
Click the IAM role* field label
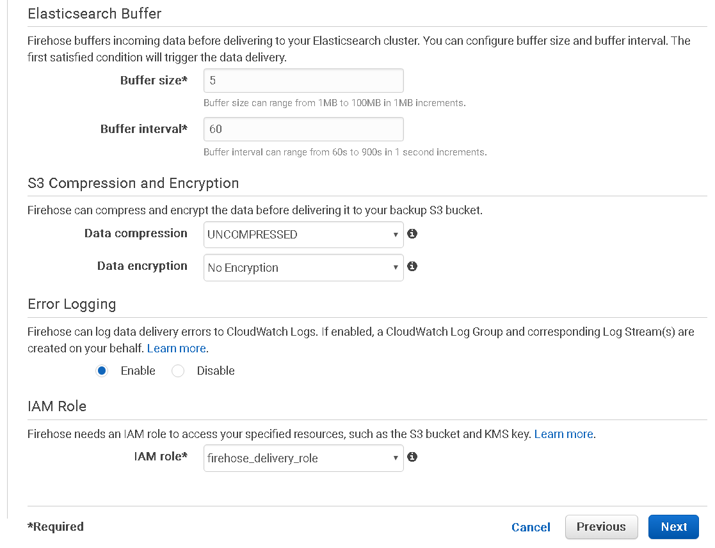[x=160, y=457]
